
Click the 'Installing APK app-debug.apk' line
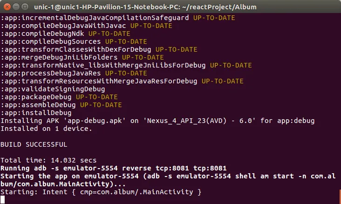click(x=157, y=121)
